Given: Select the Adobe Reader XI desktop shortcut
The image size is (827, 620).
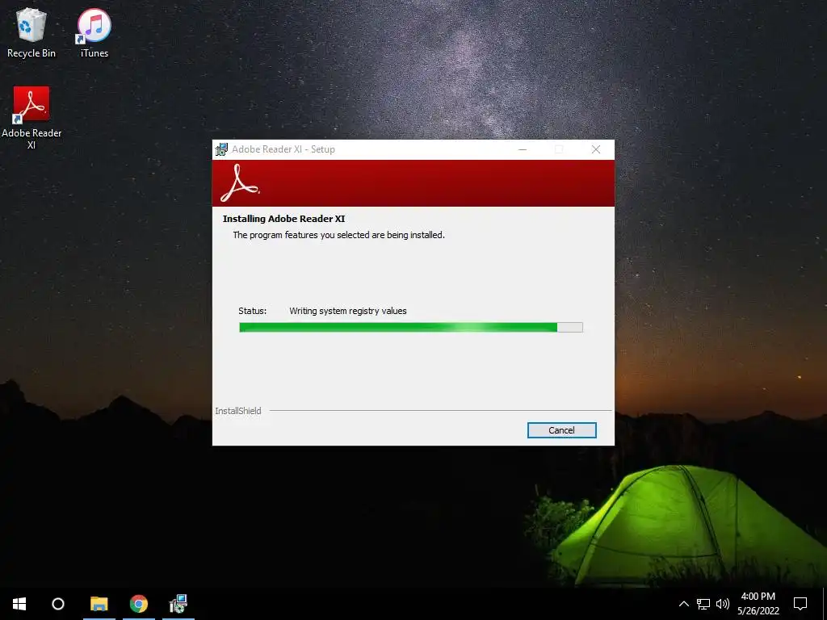Looking at the screenshot, I should pyautogui.click(x=31, y=118).
